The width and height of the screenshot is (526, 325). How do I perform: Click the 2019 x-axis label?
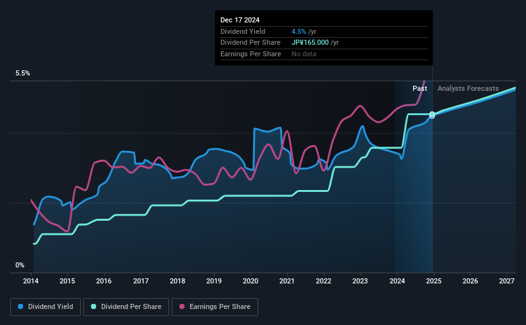click(x=214, y=281)
